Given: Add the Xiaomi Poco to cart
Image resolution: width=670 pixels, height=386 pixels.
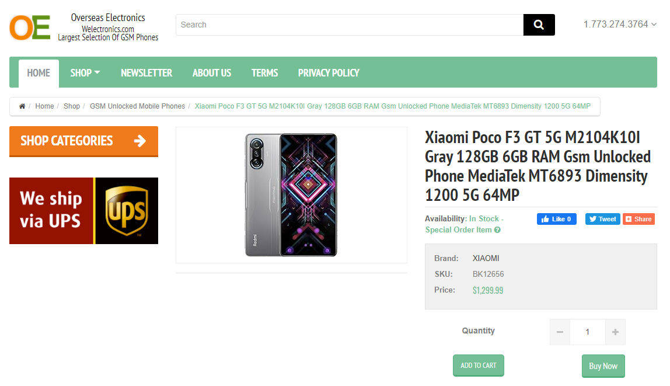Looking at the screenshot, I should pyautogui.click(x=478, y=365).
